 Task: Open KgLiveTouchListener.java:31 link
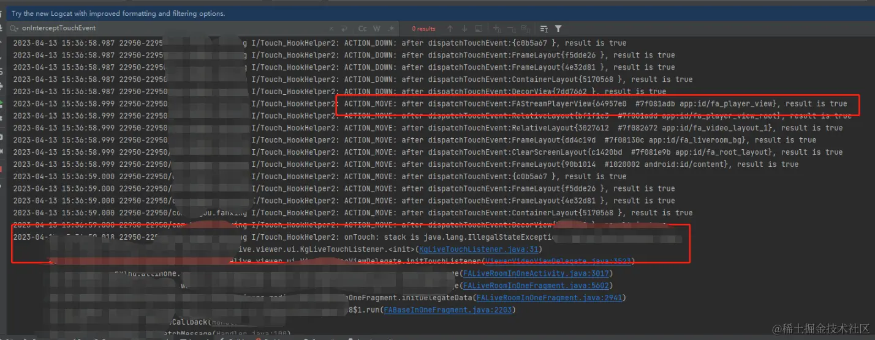479,249
